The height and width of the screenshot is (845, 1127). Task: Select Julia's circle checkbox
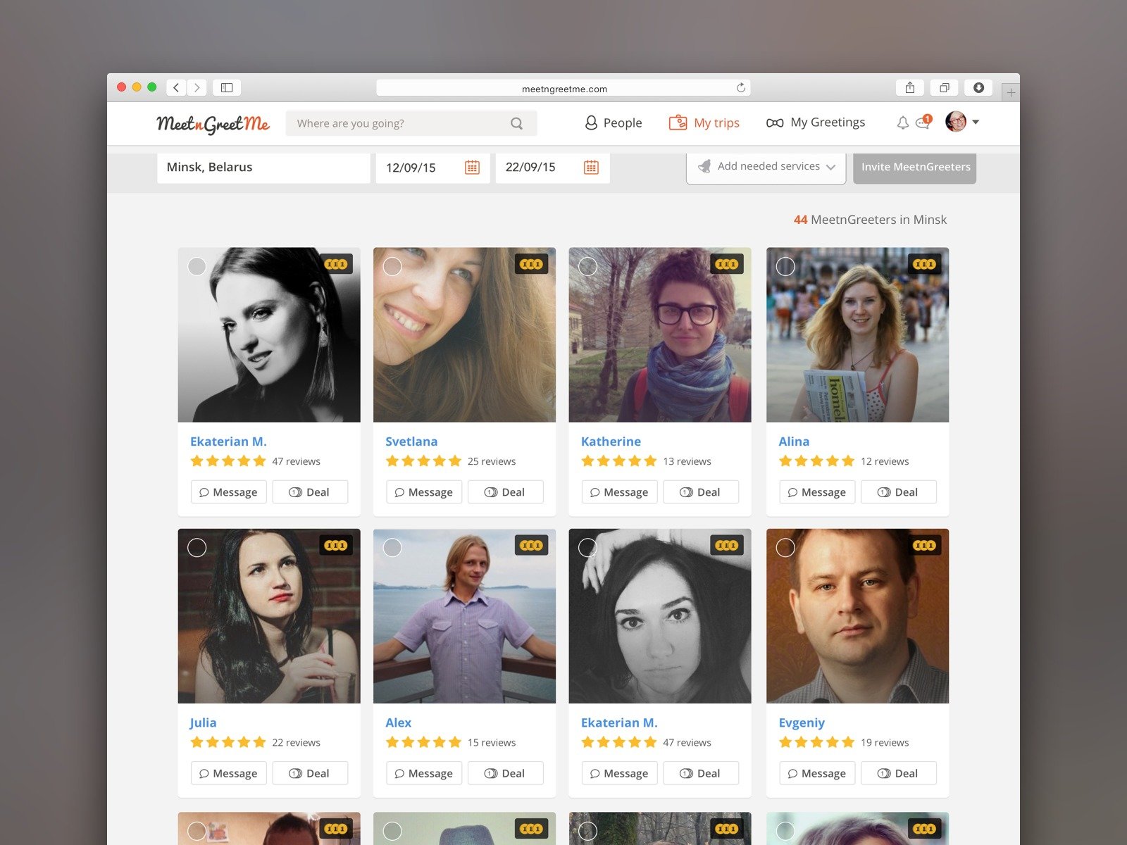click(x=197, y=547)
